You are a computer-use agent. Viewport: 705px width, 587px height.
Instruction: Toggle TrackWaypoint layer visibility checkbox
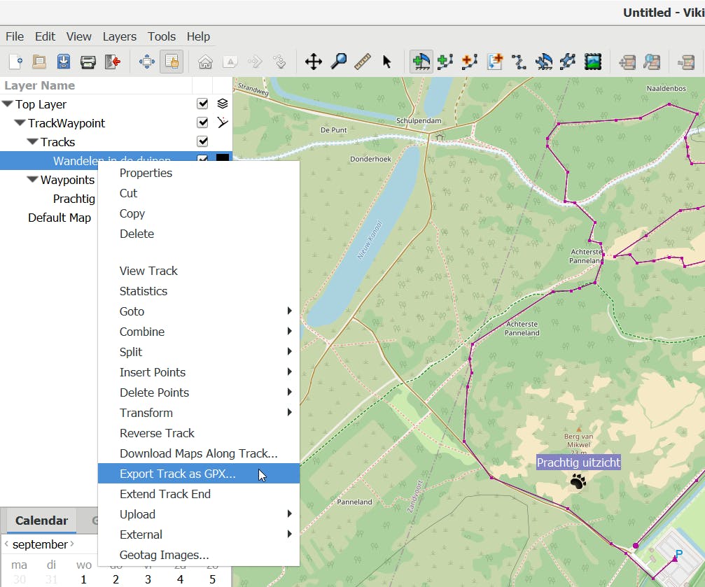(203, 123)
